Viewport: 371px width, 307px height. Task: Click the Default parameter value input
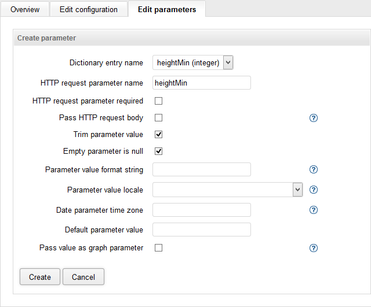click(201, 230)
